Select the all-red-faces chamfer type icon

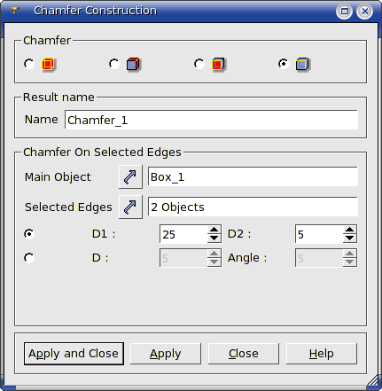(49, 64)
